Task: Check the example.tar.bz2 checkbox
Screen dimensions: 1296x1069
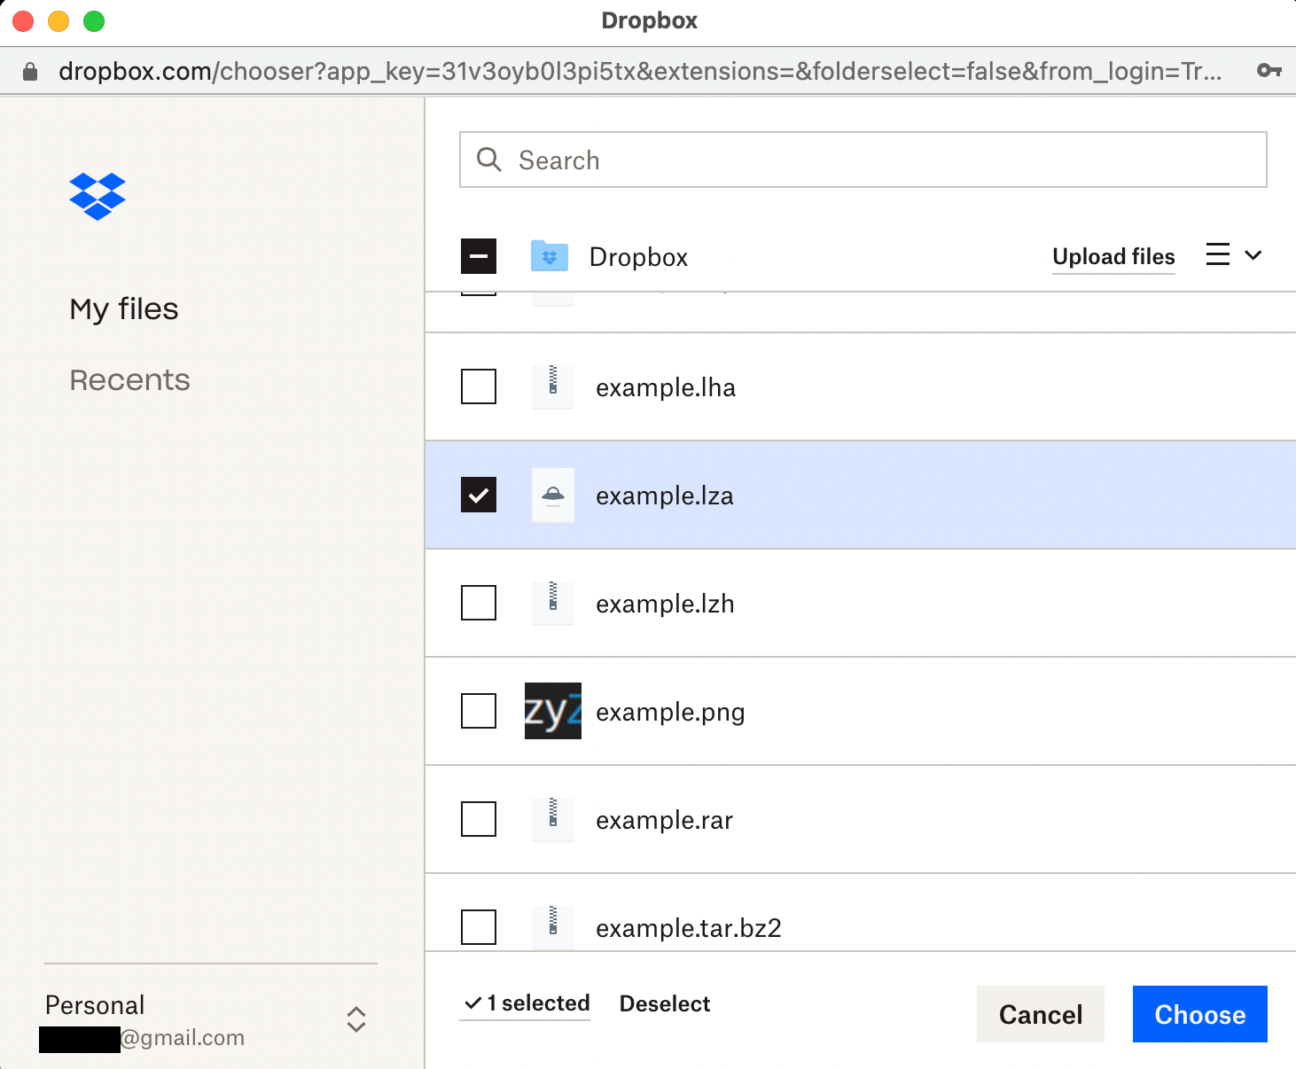Action: coord(479,927)
